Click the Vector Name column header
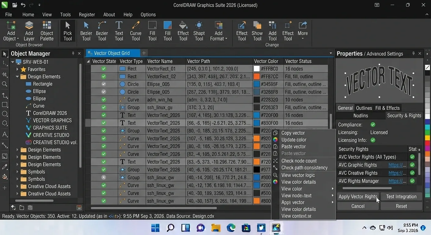Image resolution: width=431 pixels, height=235 pixels. [165, 61]
